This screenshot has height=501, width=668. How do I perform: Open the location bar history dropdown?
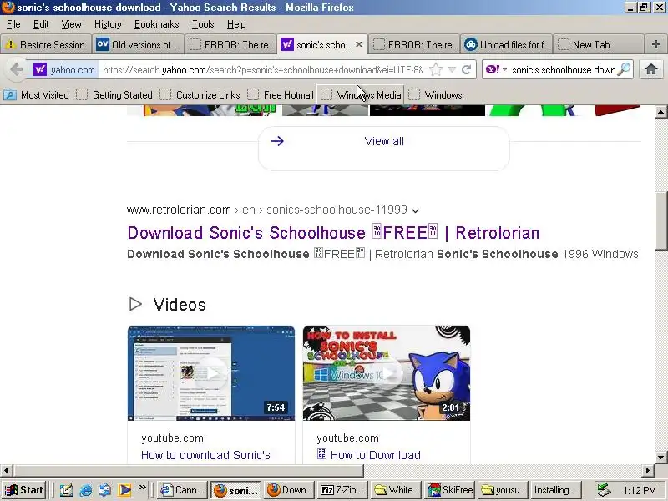[x=452, y=69]
